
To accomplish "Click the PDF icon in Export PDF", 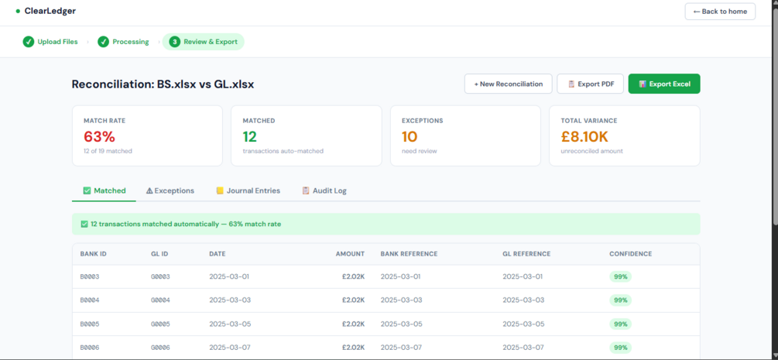I will (x=571, y=84).
